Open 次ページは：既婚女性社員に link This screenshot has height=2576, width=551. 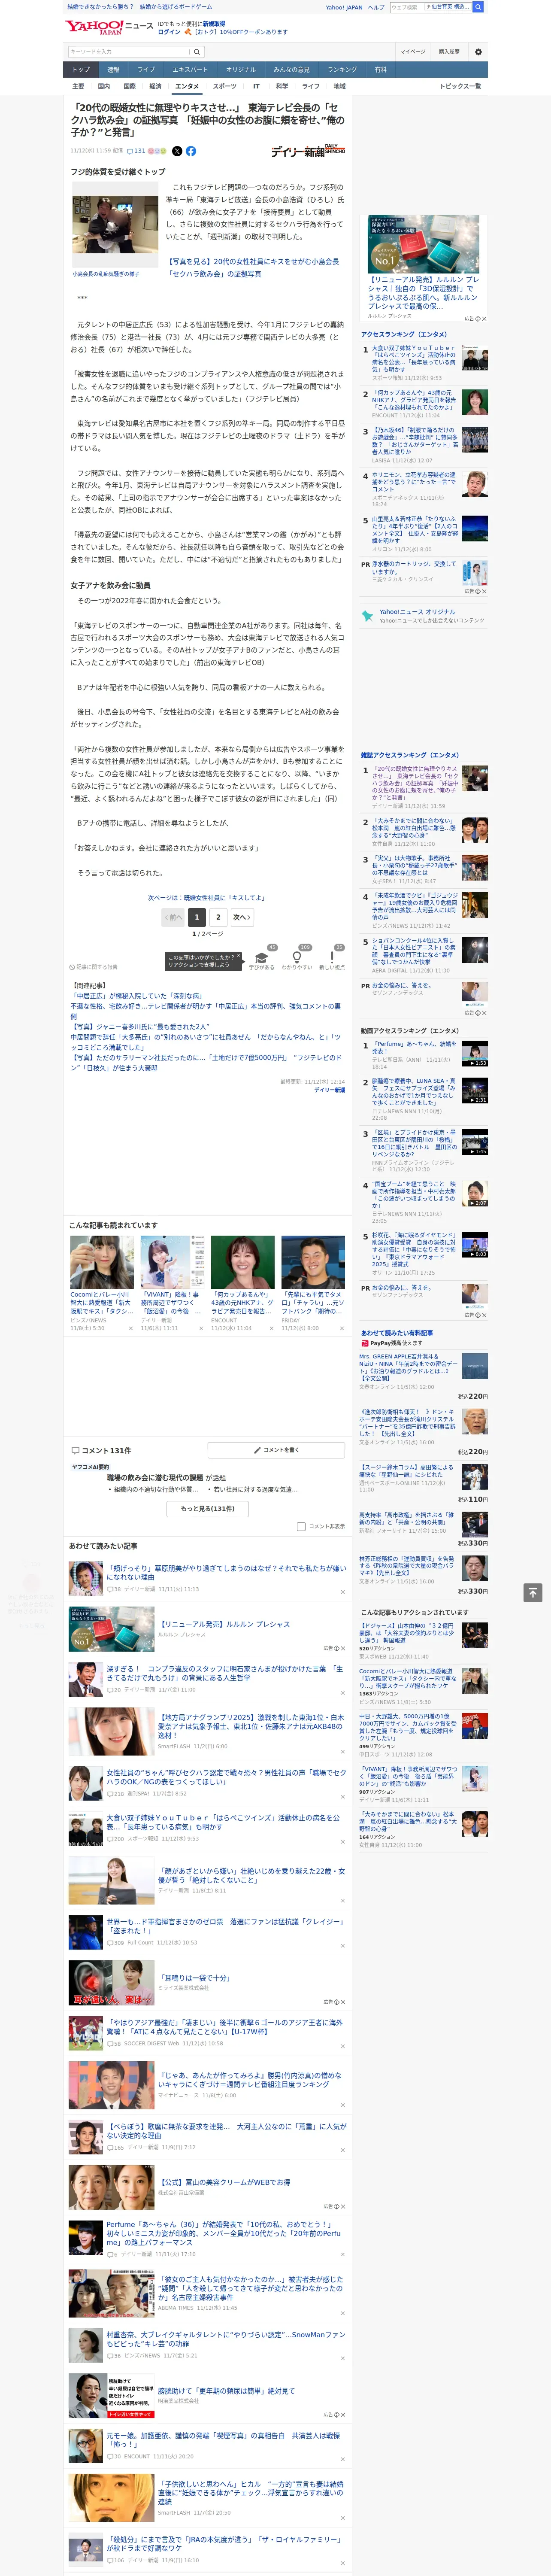pyautogui.click(x=207, y=898)
